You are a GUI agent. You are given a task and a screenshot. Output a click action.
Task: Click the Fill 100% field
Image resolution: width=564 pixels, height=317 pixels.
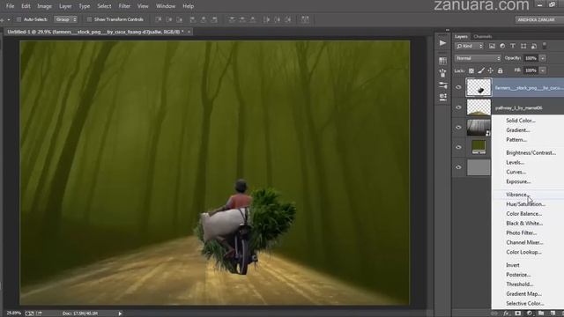[x=531, y=70]
